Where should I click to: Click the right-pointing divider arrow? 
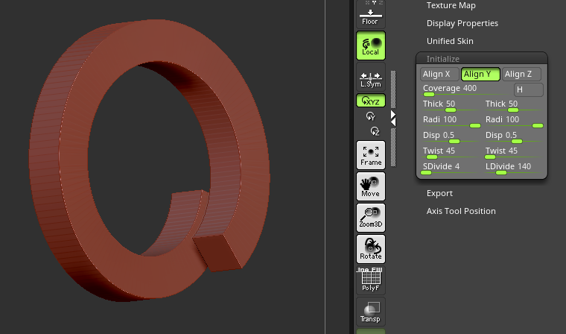click(x=393, y=114)
